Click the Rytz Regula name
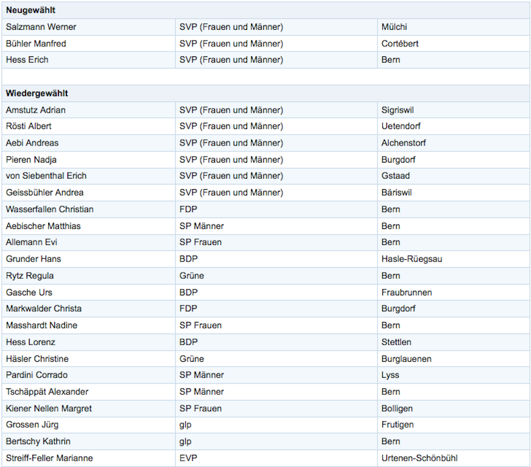Viewport: 531px width, 467px height. 30,276
